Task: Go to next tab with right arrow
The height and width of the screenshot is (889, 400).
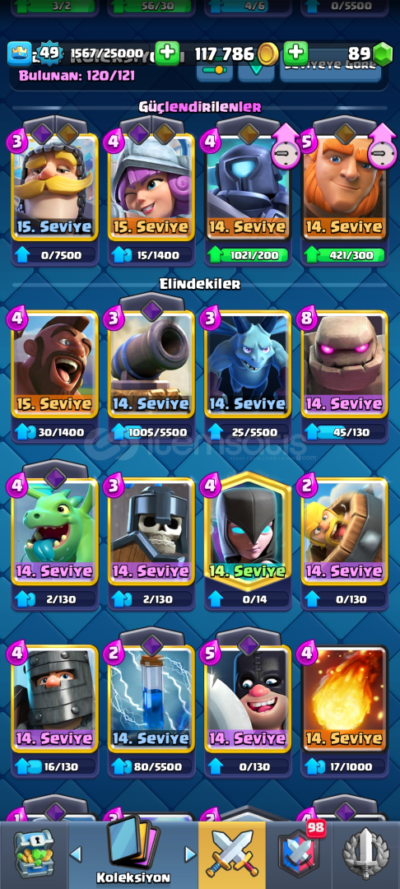Action: tap(190, 854)
